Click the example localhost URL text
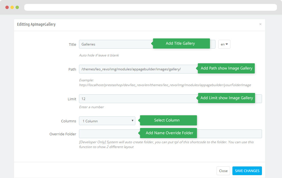This screenshot has width=282, height=178. click(165, 85)
